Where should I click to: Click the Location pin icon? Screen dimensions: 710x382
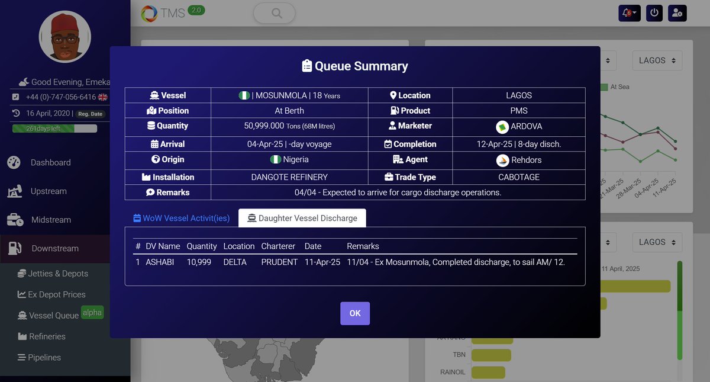(x=393, y=95)
